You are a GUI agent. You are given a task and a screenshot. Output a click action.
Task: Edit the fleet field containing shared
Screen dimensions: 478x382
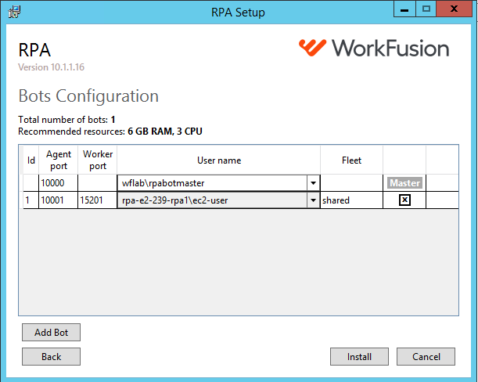coord(351,200)
